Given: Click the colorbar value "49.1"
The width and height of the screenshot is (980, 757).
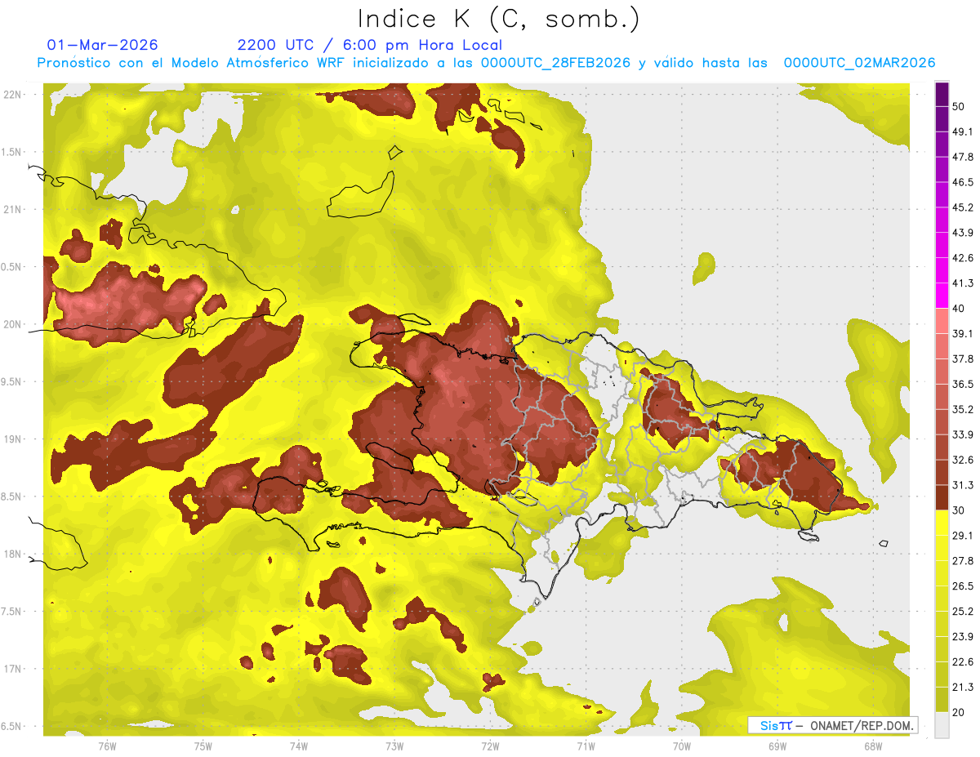Looking at the screenshot, I should tap(963, 131).
